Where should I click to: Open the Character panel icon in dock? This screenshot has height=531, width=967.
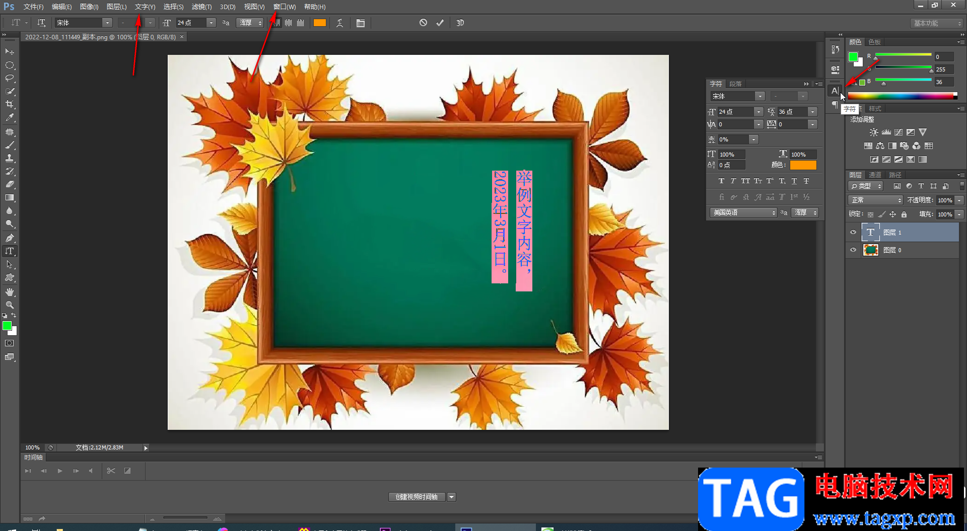[x=835, y=91]
